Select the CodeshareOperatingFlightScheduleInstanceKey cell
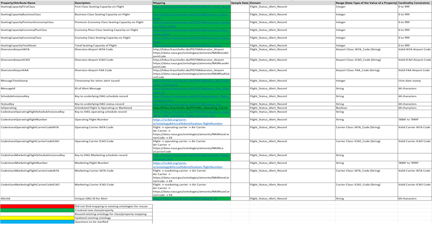 pos(37,114)
